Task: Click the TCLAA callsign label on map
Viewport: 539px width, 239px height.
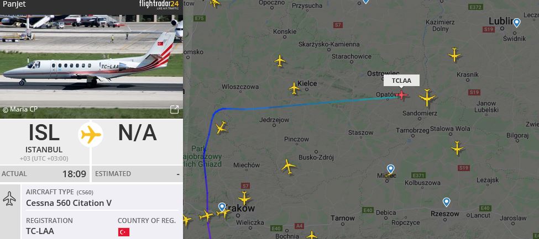Action: (x=401, y=81)
